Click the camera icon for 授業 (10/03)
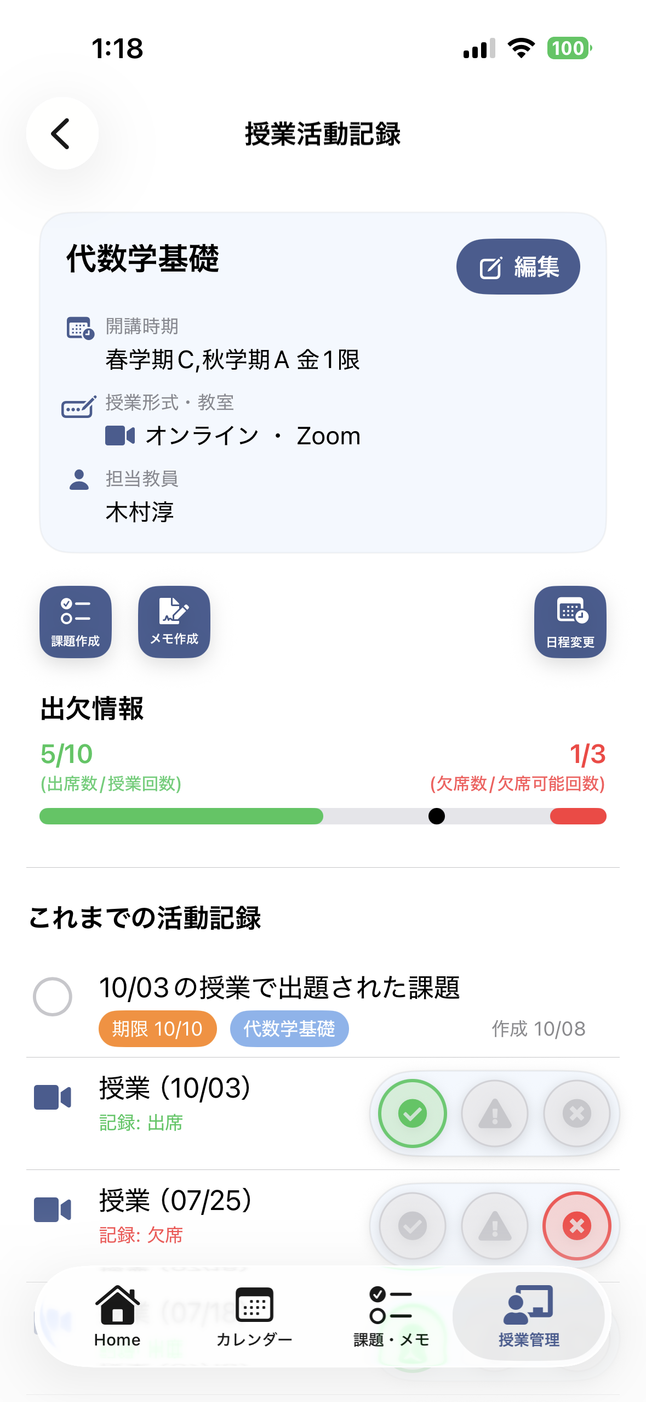 [53, 1097]
